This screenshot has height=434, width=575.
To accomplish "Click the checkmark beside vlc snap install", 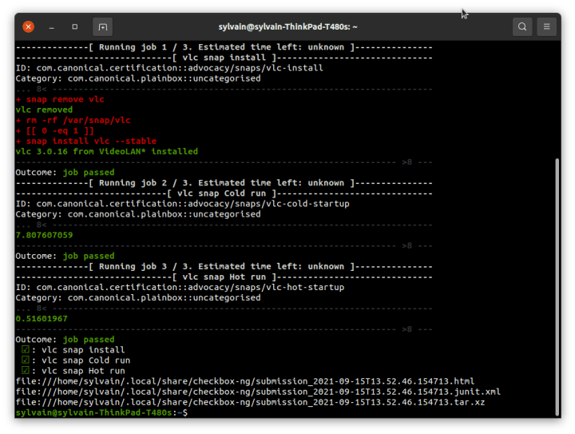I will point(26,349).
